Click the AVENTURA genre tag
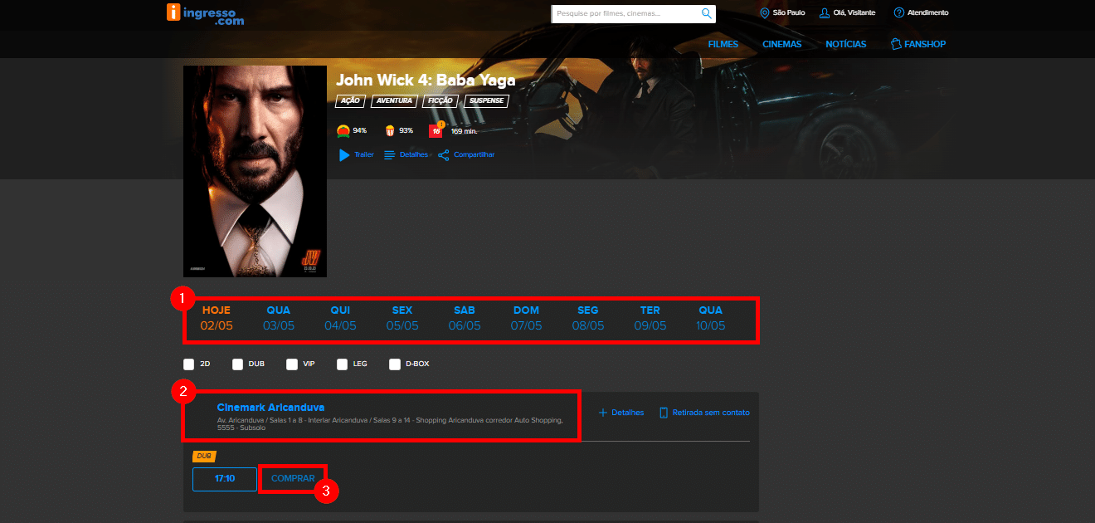The image size is (1095, 523). pyautogui.click(x=394, y=101)
